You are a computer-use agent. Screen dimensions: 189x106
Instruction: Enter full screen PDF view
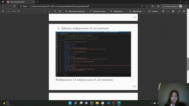[179, 11]
